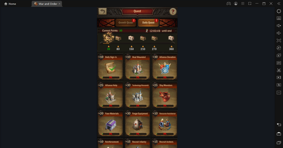Click the Heal Wounded progress bar
The height and width of the screenshot is (148, 283).
pos(138,78)
